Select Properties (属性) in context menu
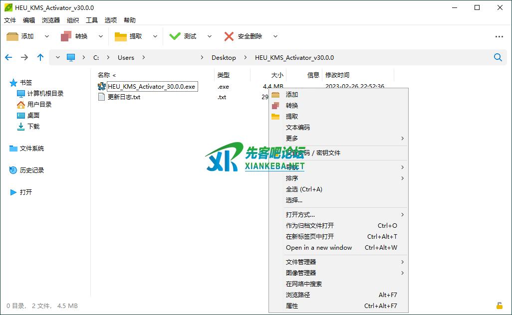The image size is (512, 315). [x=292, y=306]
